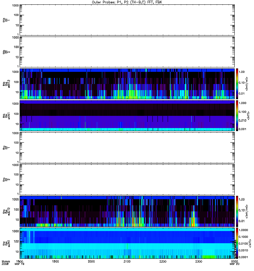The image size is (254, 271).
Task: Select the 2000 time axis label
Action: point(91,262)
